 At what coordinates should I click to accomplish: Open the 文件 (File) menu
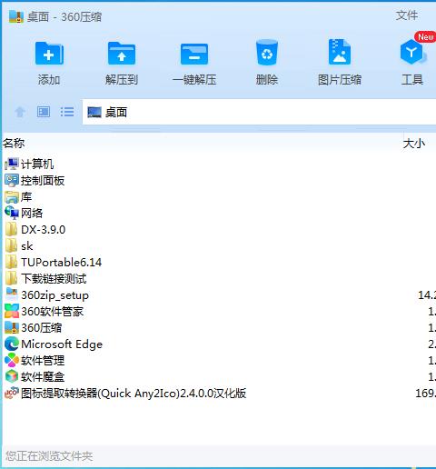(x=407, y=15)
